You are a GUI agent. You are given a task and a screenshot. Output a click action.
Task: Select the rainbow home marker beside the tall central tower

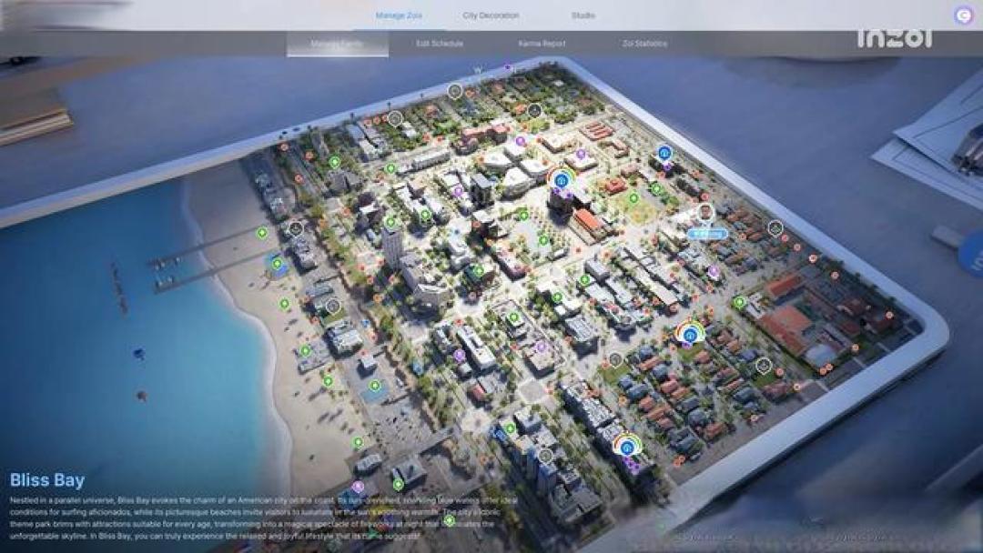(x=561, y=180)
